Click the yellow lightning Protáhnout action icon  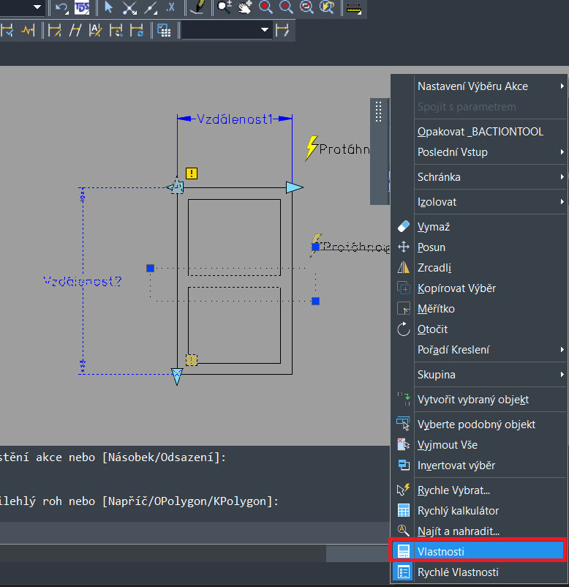pyautogui.click(x=312, y=147)
